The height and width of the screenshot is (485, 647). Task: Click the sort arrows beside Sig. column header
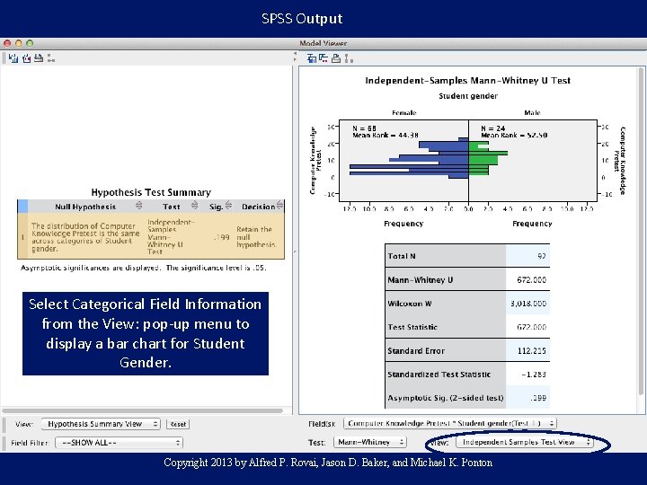coord(228,206)
